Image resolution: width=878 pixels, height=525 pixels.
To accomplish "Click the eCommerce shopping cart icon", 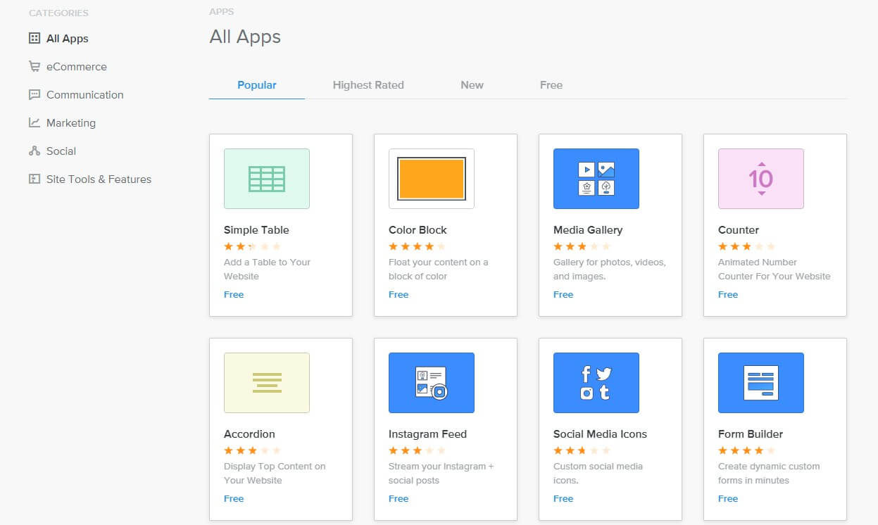I will tap(34, 66).
